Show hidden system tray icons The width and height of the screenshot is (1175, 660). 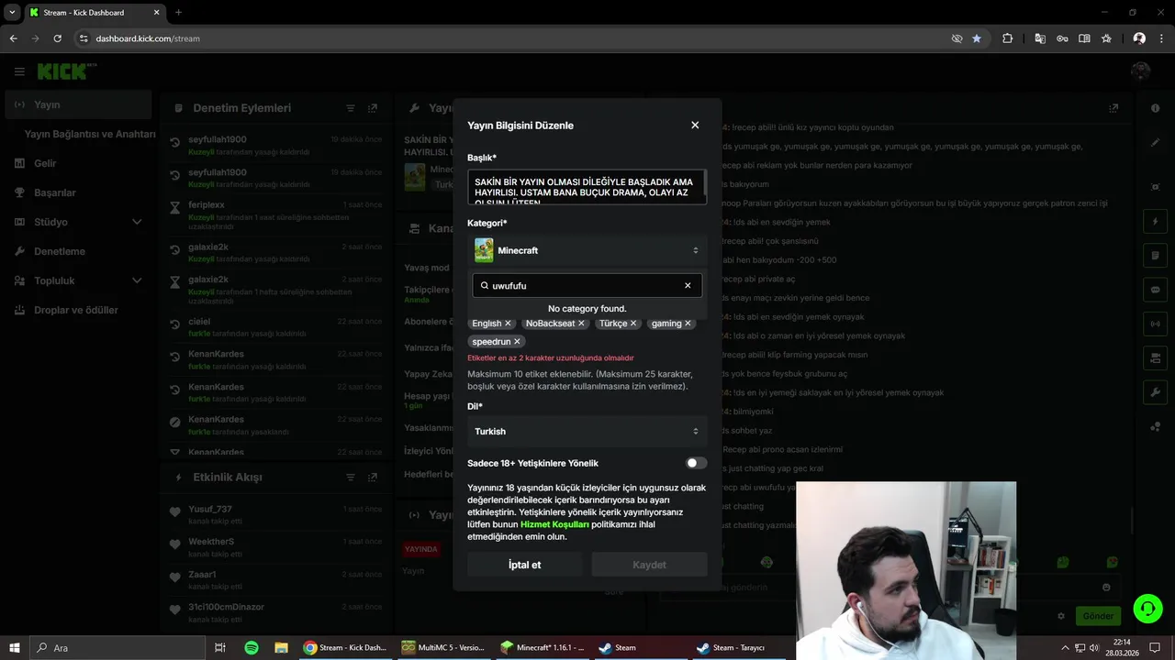pyautogui.click(x=1065, y=647)
